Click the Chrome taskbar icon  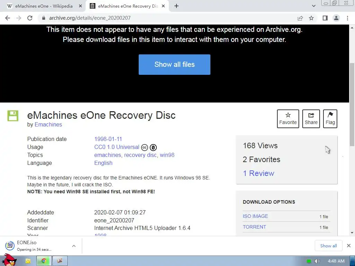click(x=44, y=261)
